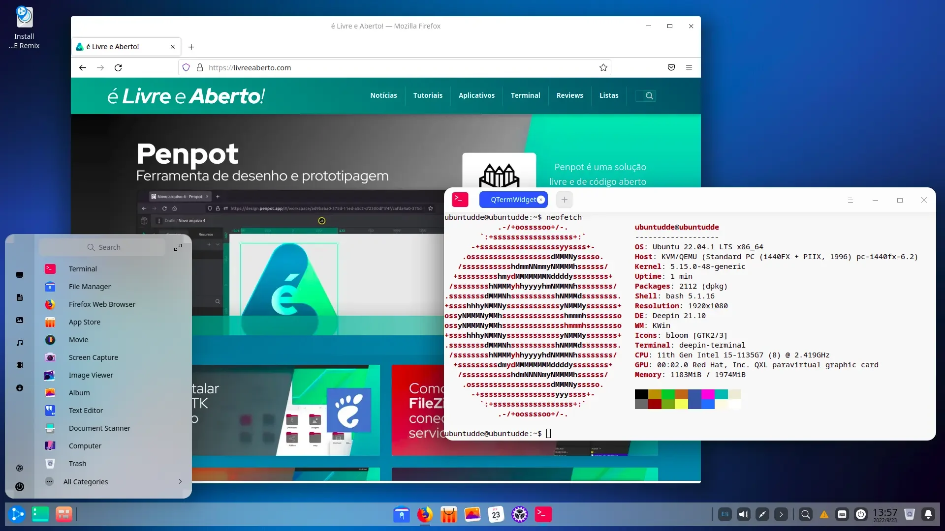Expand the tray arrow icon
The image size is (945, 531).
(x=781, y=514)
